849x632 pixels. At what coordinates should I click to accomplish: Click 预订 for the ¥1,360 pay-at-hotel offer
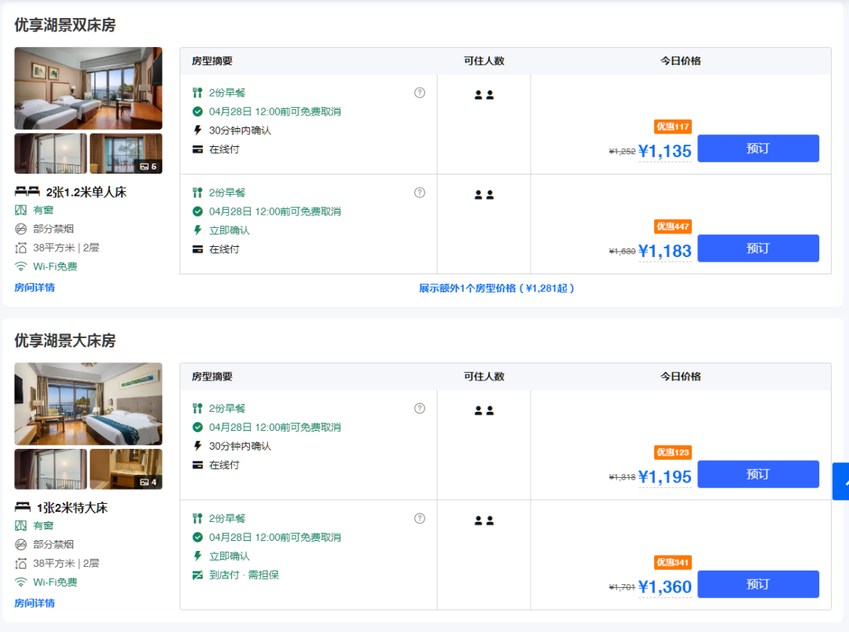point(758,584)
